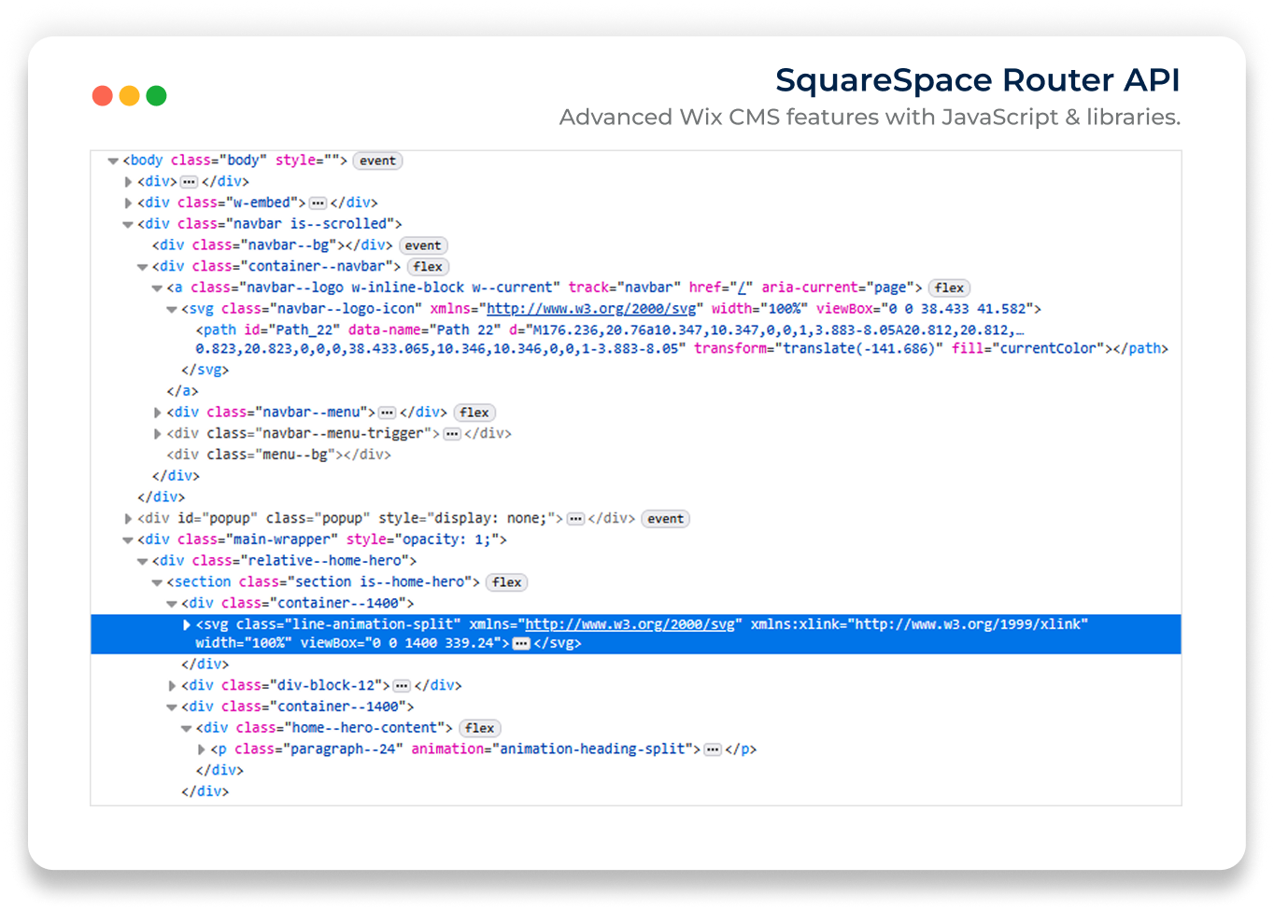Open event badge on body tag
This screenshot has height=910, width=1274.
point(377,161)
